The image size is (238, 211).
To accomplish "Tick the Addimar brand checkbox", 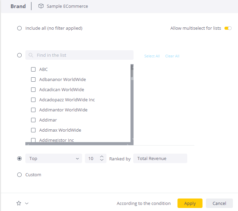I will [33, 120].
